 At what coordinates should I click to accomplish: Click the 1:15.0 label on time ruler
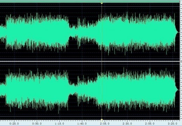[x=59, y=124]
